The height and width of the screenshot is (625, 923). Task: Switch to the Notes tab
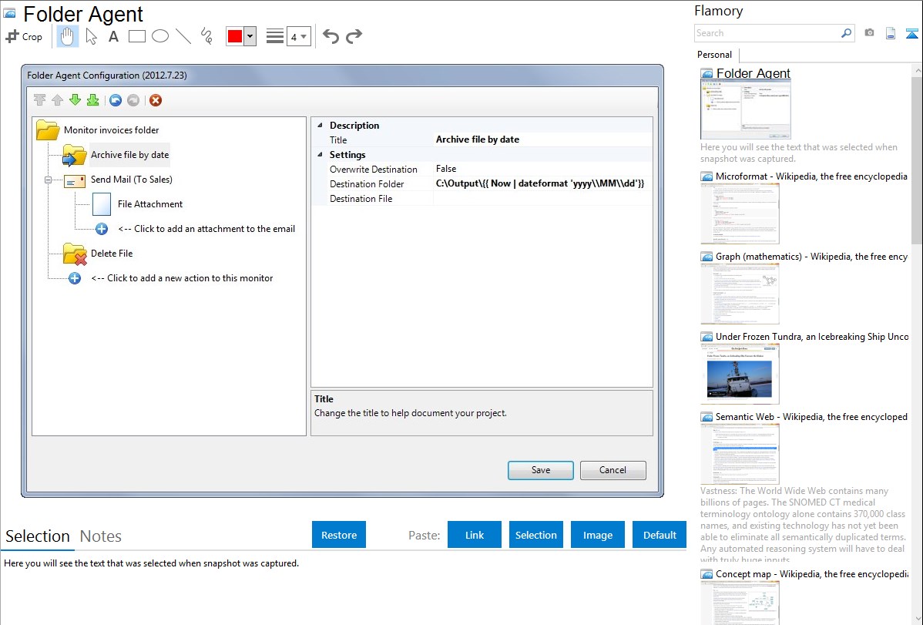tap(101, 536)
